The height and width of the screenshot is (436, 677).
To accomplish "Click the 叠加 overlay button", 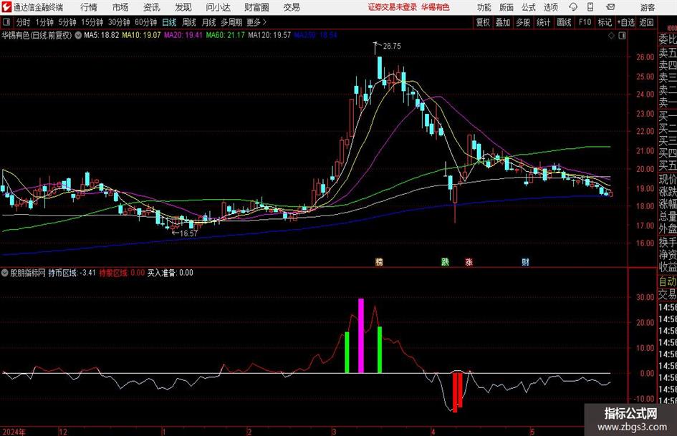I will (x=503, y=22).
